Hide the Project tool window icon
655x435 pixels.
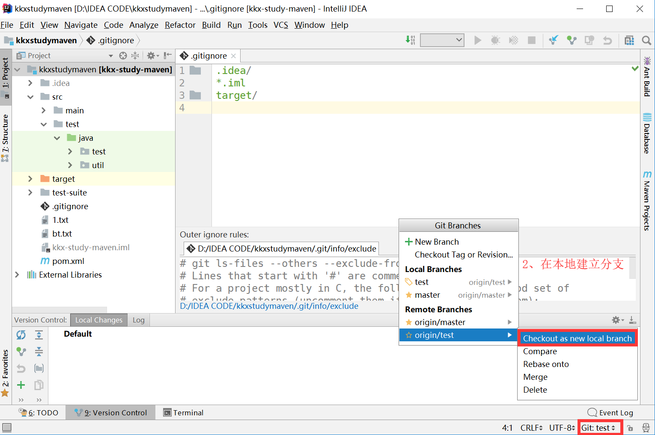167,56
